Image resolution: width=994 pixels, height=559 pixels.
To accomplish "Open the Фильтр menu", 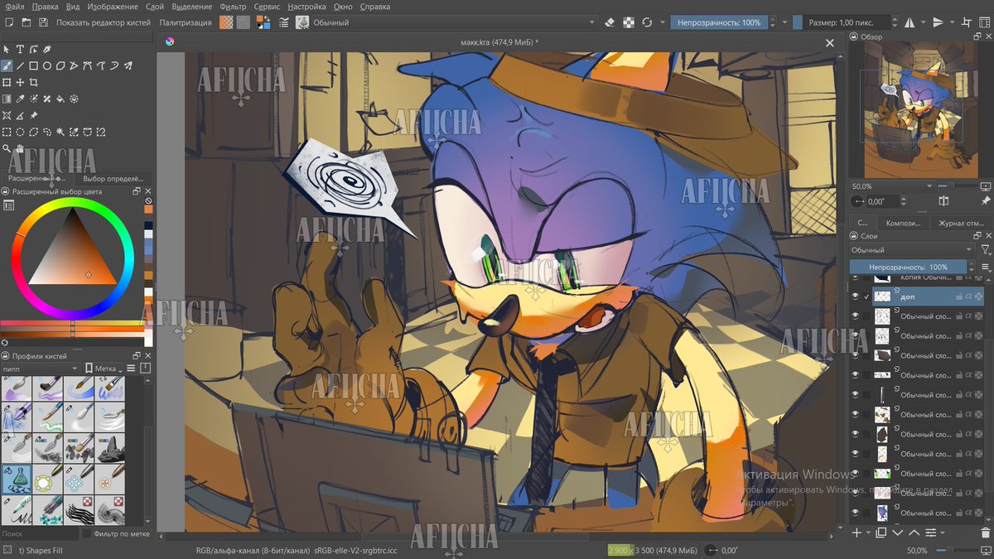I will coord(233,6).
